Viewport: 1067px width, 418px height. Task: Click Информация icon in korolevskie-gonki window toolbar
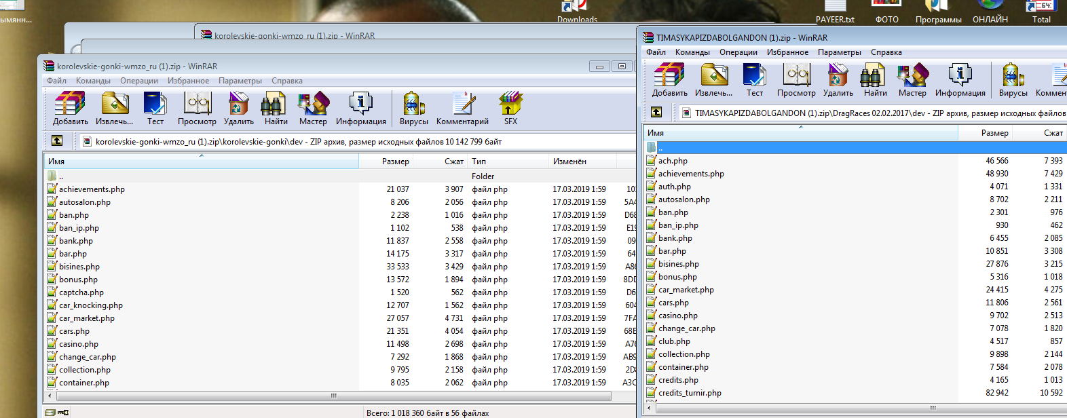click(360, 109)
